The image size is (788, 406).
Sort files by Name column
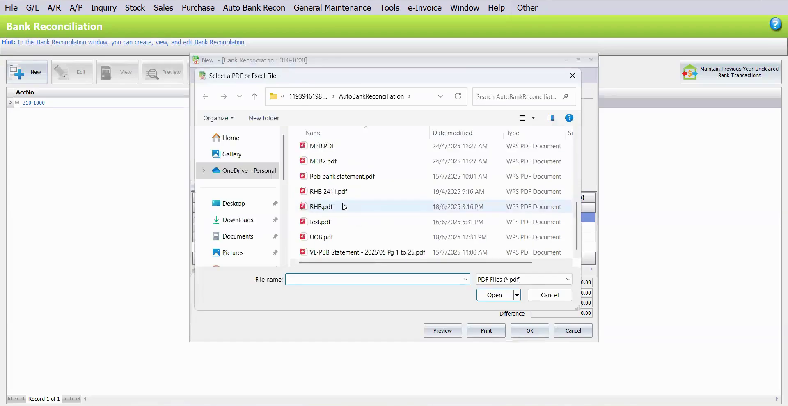point(313,133)
